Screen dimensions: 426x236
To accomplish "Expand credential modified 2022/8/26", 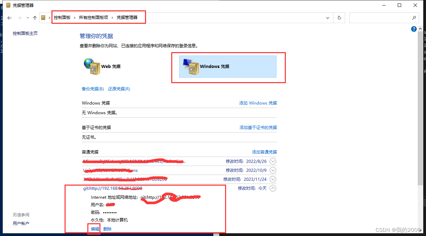I will point(273,161).
